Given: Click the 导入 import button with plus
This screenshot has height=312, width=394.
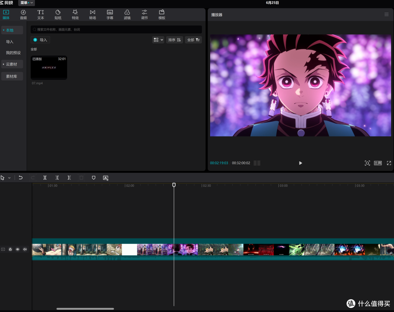Looking at the screenshot, I should 40,40.
